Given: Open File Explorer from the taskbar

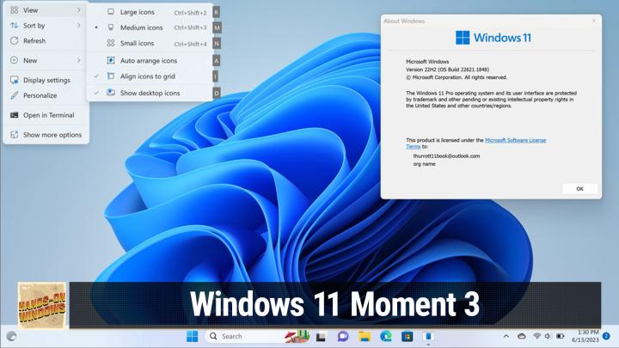Looking at the screenshot, I should coord(365,337).
